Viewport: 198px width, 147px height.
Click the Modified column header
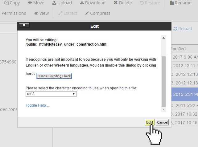coord(185,49)
